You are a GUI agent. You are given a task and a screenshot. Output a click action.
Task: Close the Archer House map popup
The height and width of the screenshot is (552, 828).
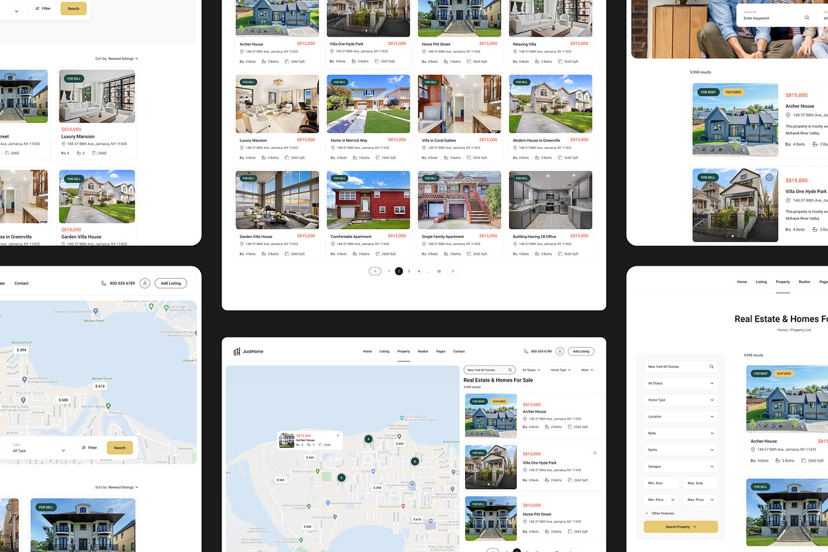coord(338,435)
